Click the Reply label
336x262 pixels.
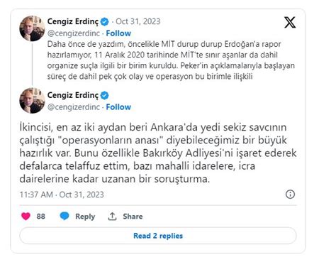point(85,217)
